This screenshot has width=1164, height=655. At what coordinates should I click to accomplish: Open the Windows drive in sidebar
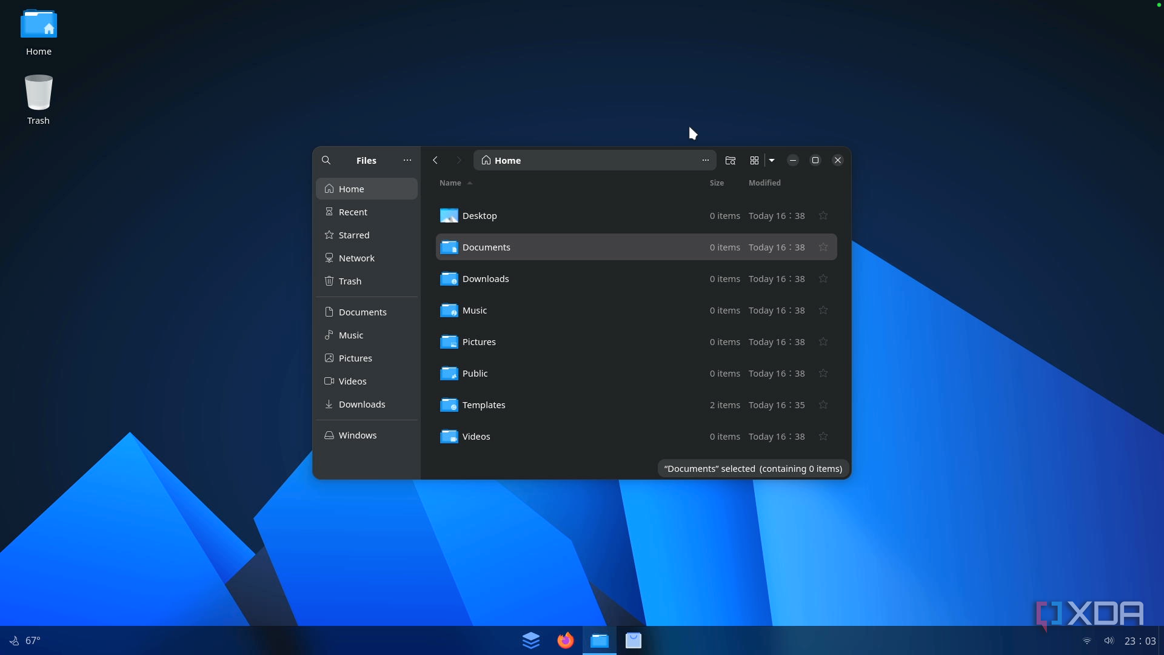[x=357, y=435]
